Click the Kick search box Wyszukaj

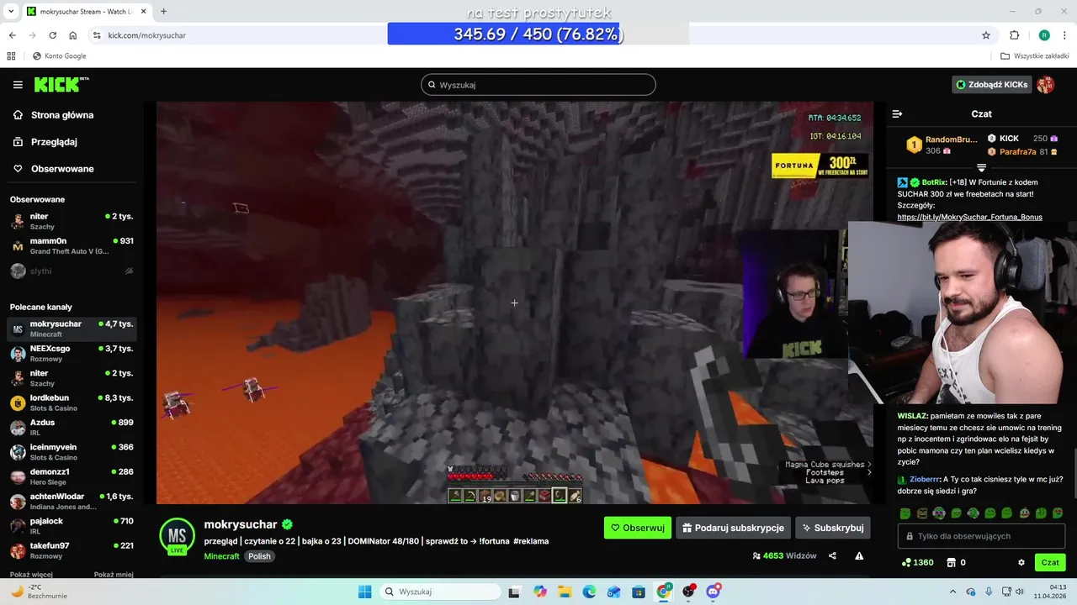(x=538, y=85)
